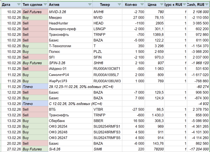Click the Тикер column filter icon
The width and height of the screenshot is (210, 152).
[119, 5]
